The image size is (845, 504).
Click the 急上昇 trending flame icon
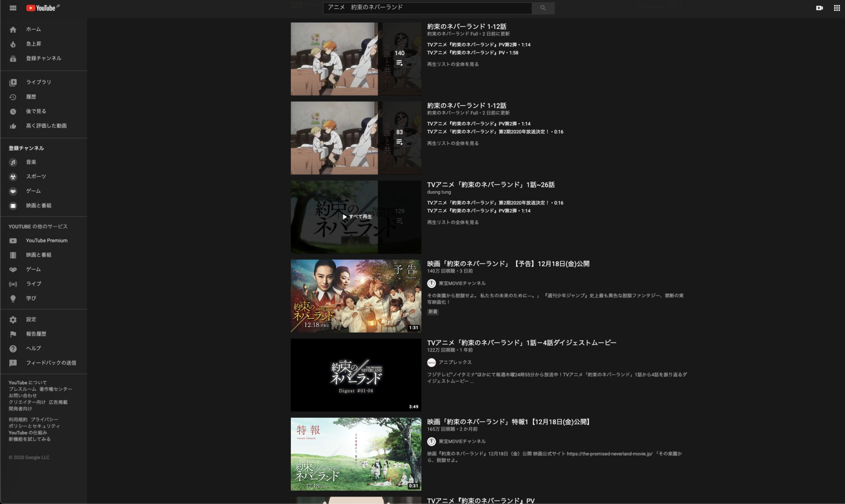pyautogui.click(x=13, y=44)
